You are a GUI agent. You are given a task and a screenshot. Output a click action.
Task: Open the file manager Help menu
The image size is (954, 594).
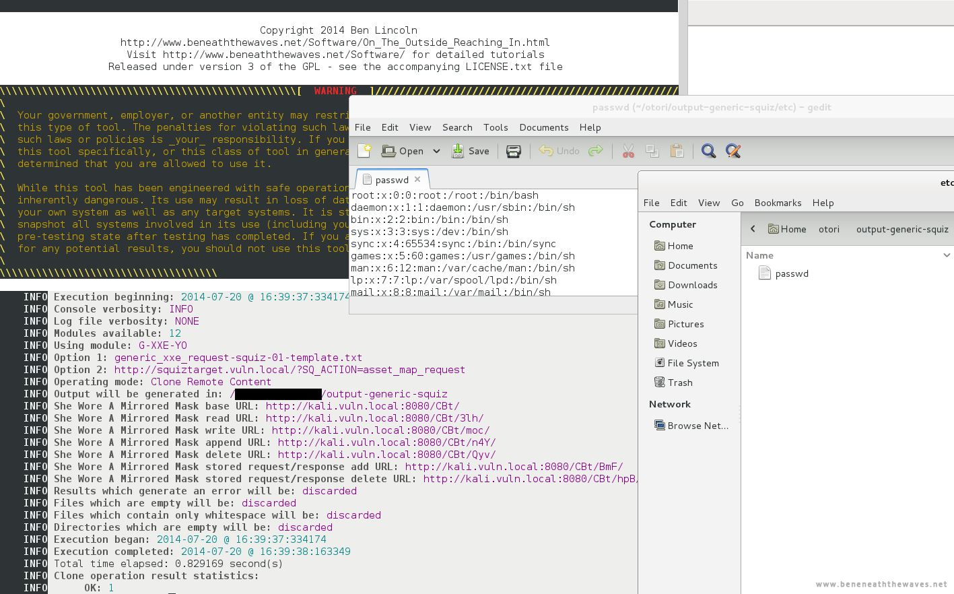(823, 203)
